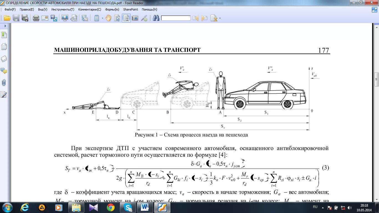Open Google Chrome from the taskbar

coord(111,207)
